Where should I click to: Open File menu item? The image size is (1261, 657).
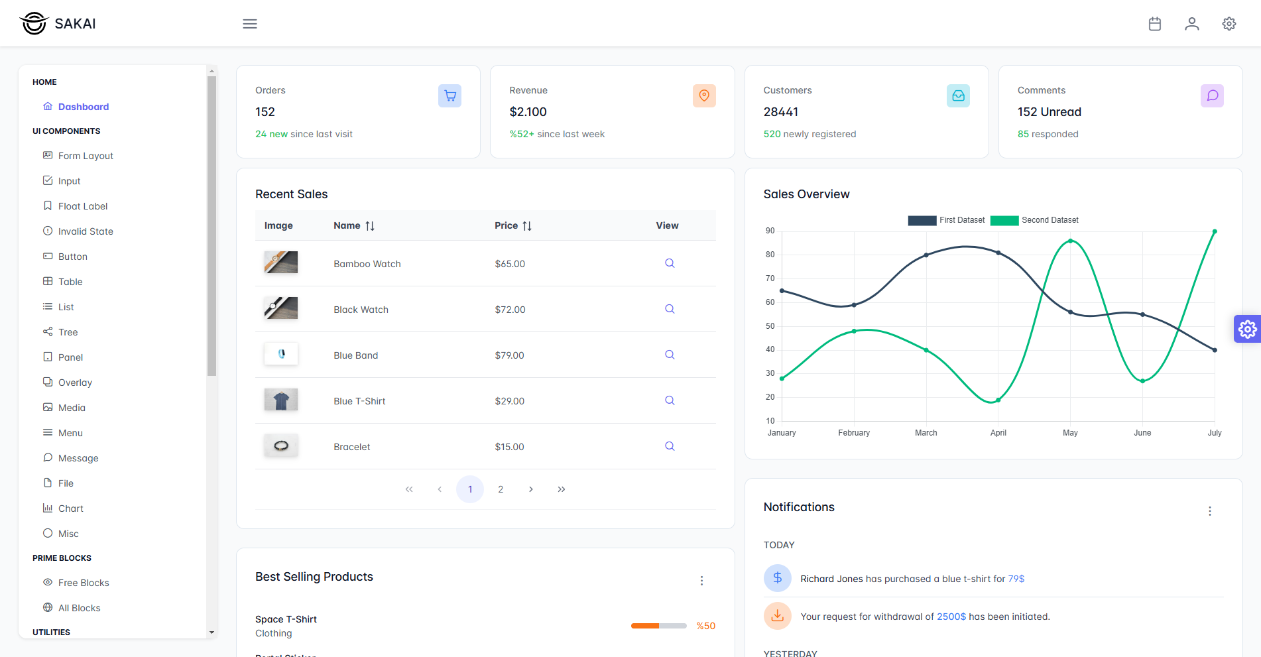pyautogui.click(x=58, y=483)
